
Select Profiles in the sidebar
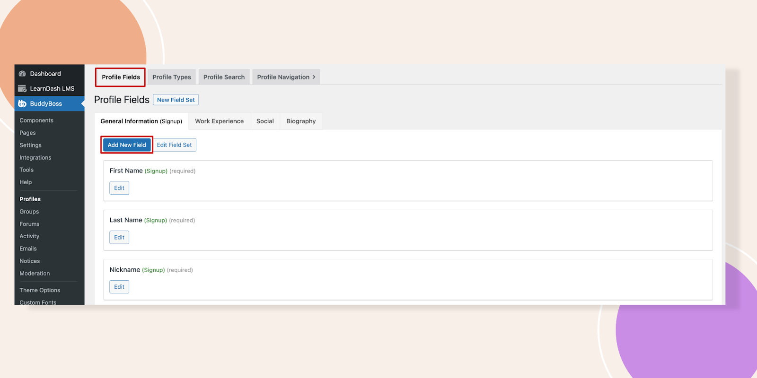point(30,199)
